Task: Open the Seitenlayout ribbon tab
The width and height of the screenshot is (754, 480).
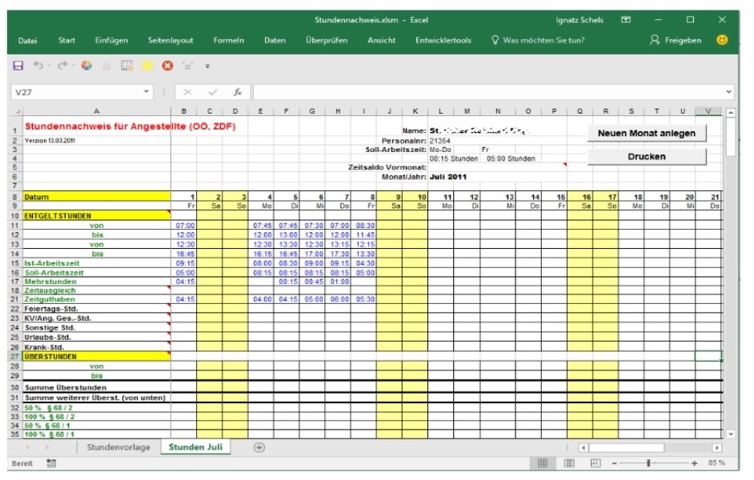Action: click(x=170, y=40)
